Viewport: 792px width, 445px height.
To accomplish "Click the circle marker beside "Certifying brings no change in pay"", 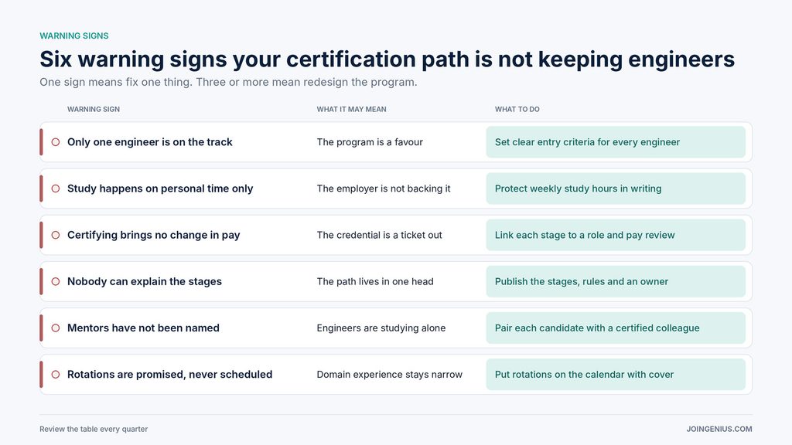I will coord(56,235).
